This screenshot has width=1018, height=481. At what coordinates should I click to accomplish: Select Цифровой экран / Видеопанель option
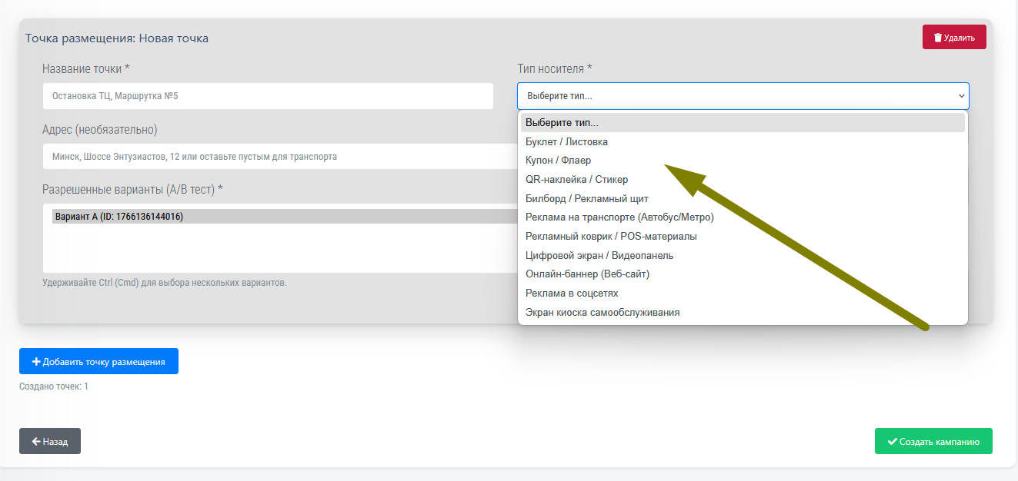[x=599, y=255]
